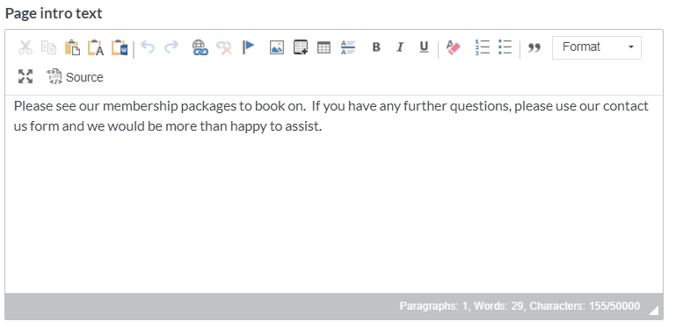Image resolution: width=676 pixels, height=336 pixels.
Task: Toggle italic formatting
Action: coord(400,47)
